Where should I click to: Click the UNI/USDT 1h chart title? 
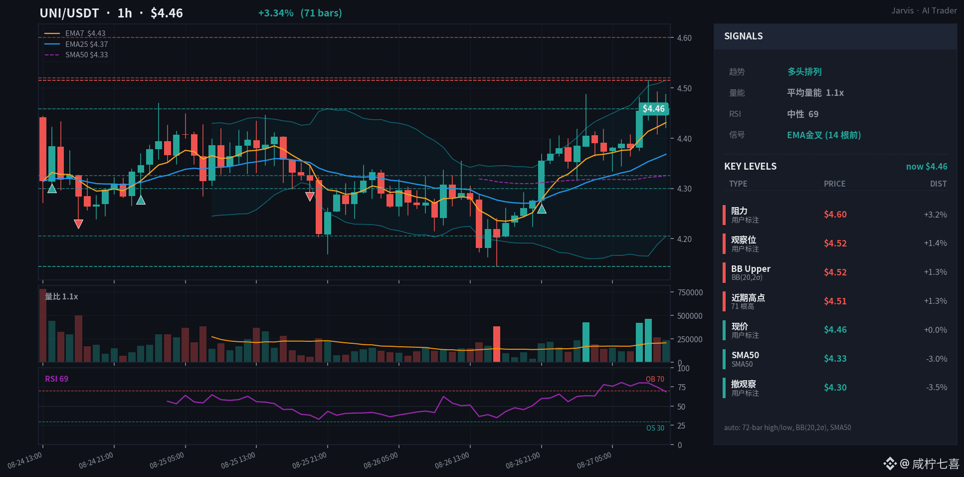click(111, 13)
